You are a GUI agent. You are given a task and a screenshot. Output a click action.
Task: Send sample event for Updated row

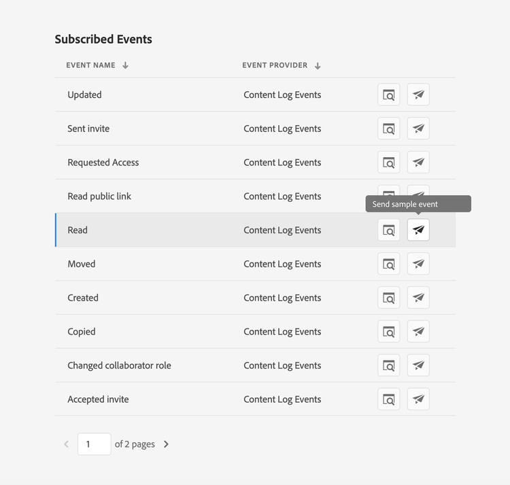tap(418, 95)
